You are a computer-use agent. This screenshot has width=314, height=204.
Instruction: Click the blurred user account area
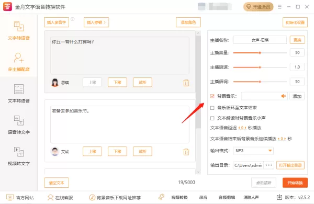tap(214, 7)
